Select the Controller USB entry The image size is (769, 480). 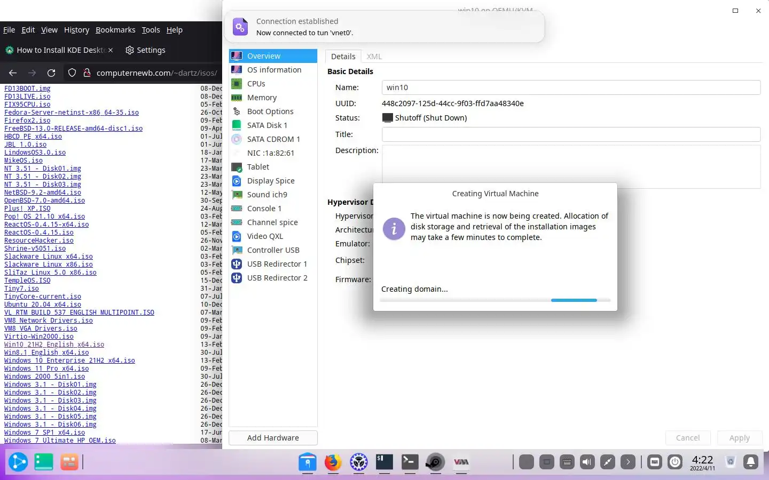(x=273, y=250)
